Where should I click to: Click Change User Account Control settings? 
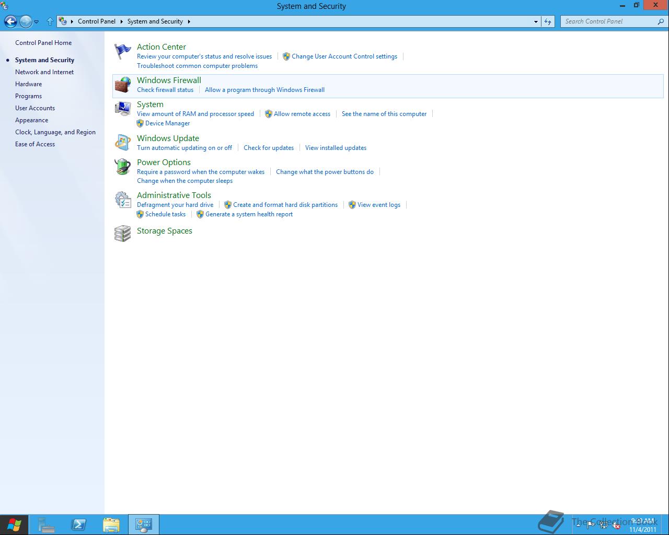tap(344, 56)
